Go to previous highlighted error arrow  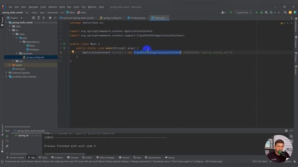coord(288,23)
